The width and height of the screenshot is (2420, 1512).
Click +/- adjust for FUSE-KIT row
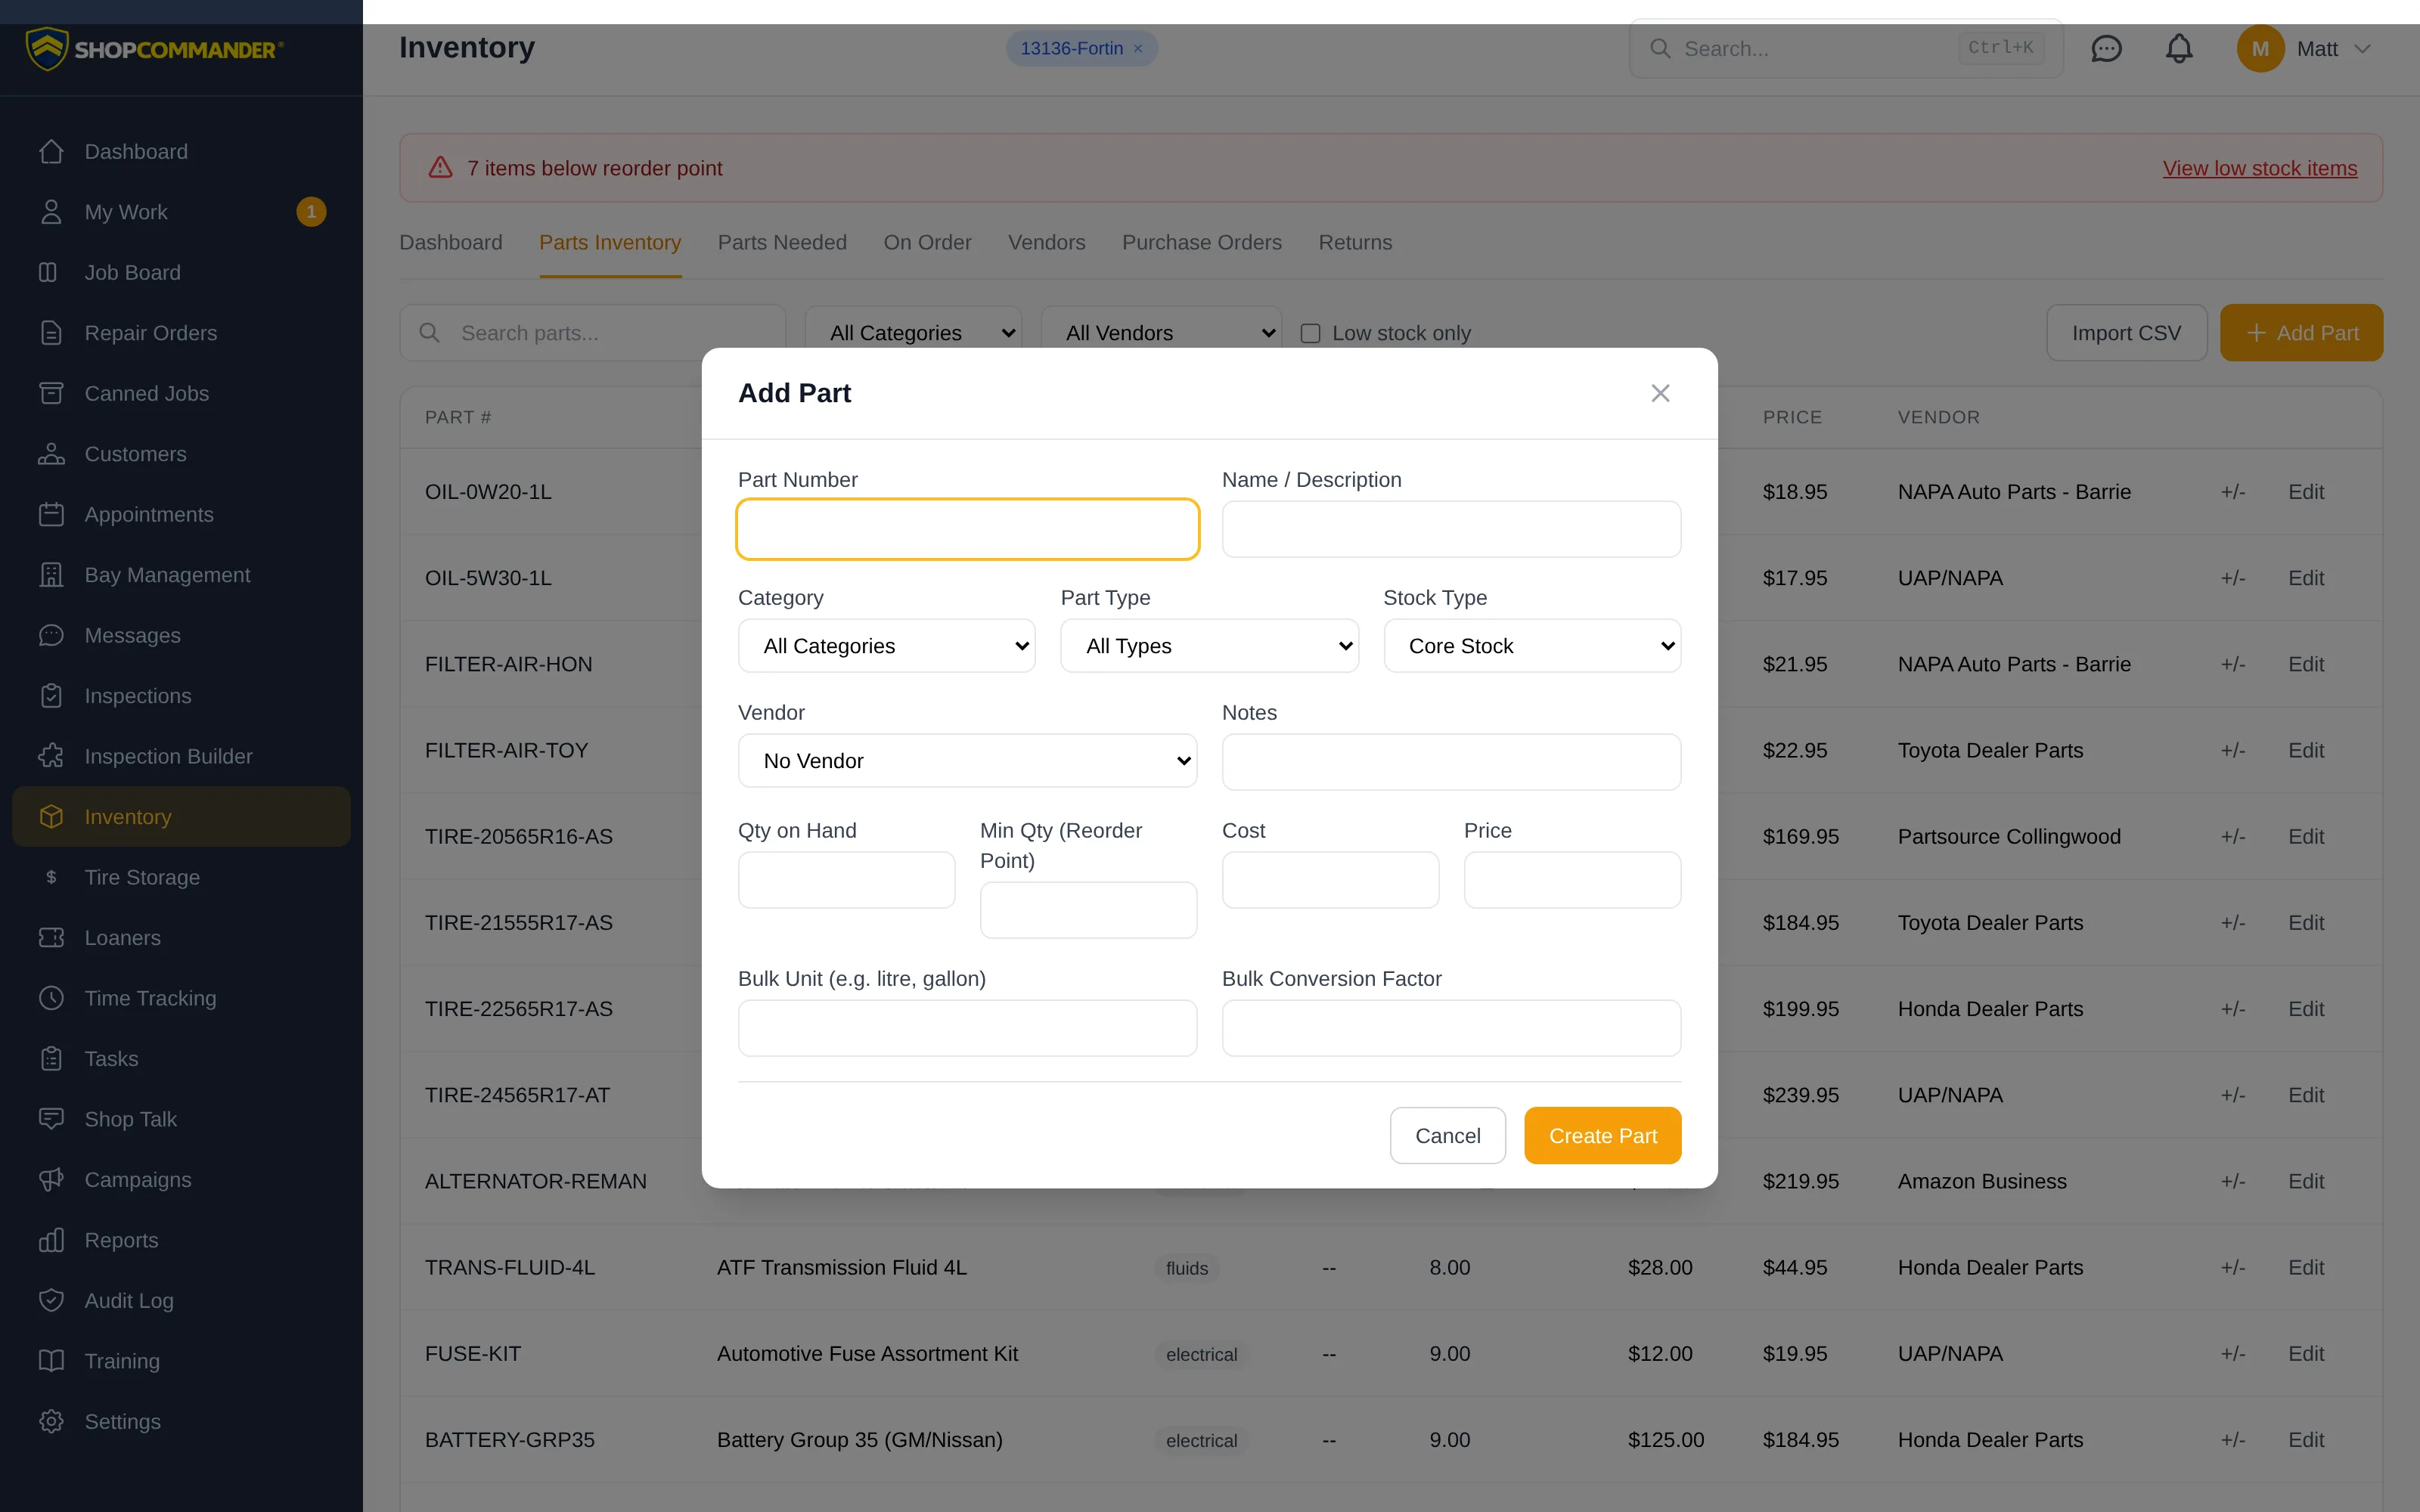click(x=2232, y=1354)
